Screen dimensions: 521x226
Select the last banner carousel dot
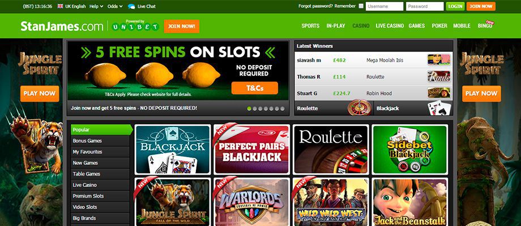(x=283, y=108)
